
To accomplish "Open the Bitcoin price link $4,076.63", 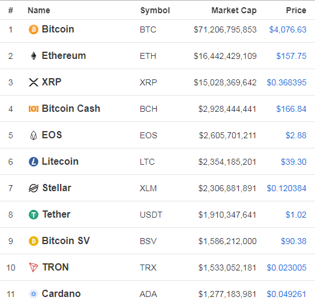I will (287, 29).
